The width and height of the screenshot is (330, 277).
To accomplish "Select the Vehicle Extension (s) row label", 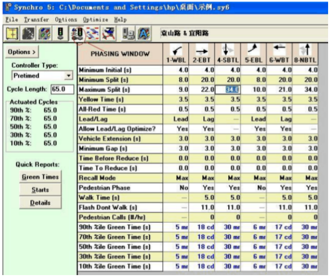I will (120, 139).
